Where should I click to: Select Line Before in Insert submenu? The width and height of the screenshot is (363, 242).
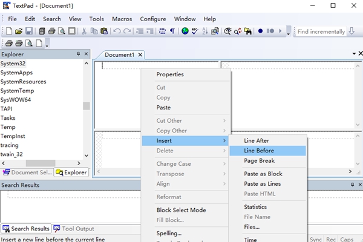[259, 151]
